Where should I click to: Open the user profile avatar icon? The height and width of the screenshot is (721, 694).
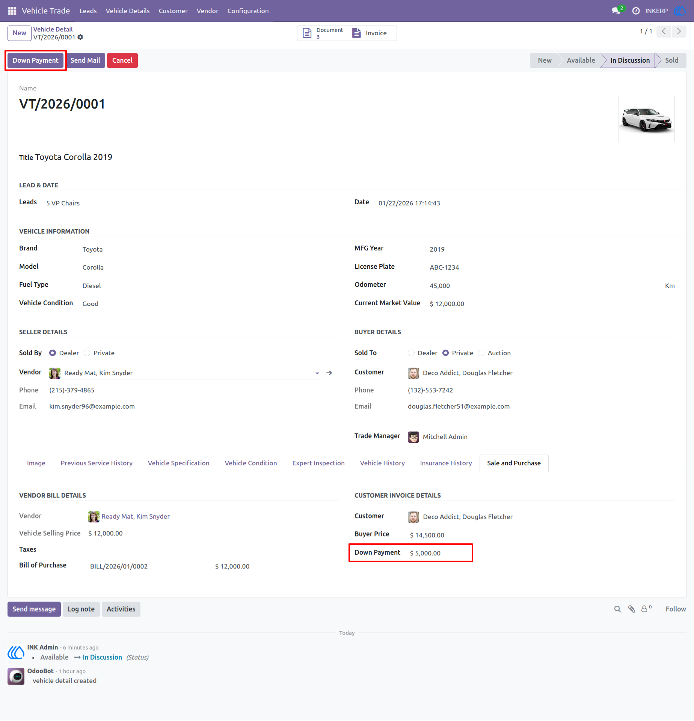point(680,11)
